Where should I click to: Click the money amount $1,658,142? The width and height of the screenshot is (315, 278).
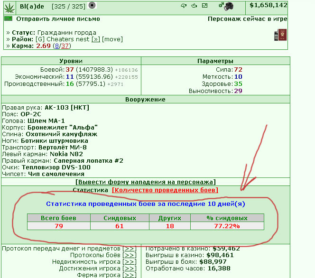tap(269, 5)
